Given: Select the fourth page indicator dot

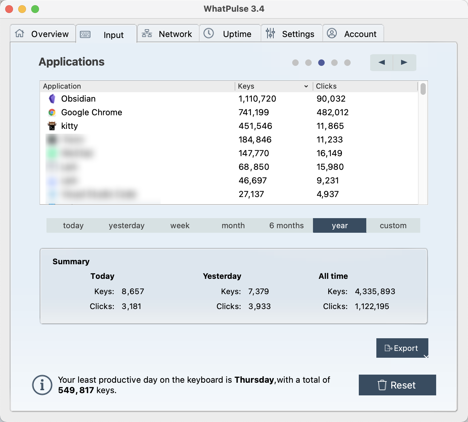Looking at the screenshot, I should pyautogui.click(x=334, y=63).
